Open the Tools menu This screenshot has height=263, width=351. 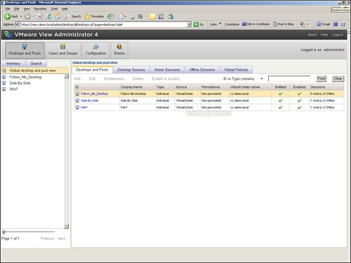[x=54, y=9]
